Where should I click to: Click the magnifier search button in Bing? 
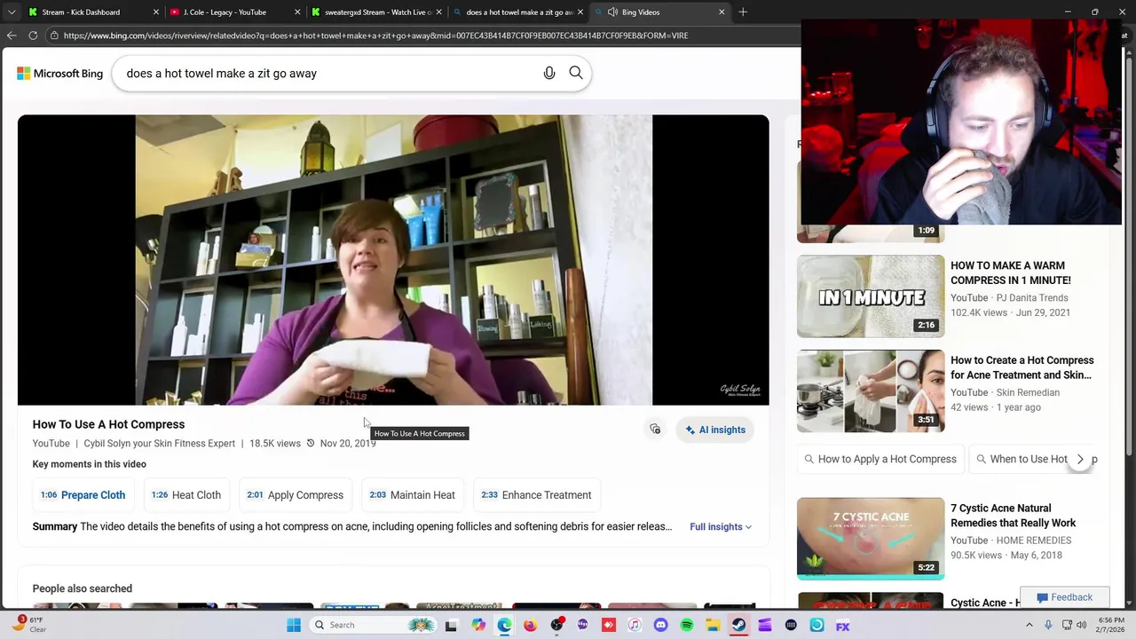tap(576, 74)
